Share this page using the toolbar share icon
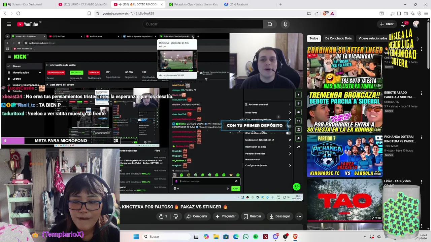 tap(317, 13)
